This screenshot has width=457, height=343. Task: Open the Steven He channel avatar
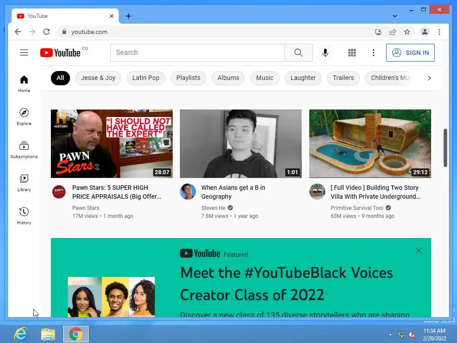[188, 192]
